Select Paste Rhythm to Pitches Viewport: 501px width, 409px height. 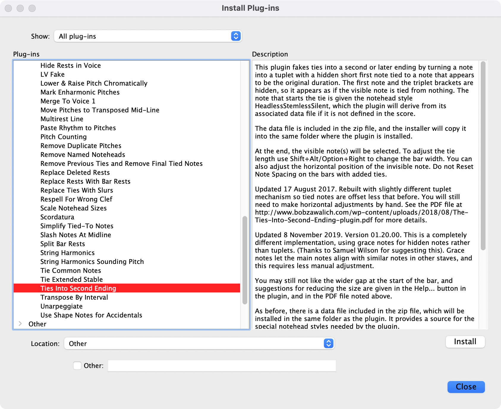pos(78,128)
